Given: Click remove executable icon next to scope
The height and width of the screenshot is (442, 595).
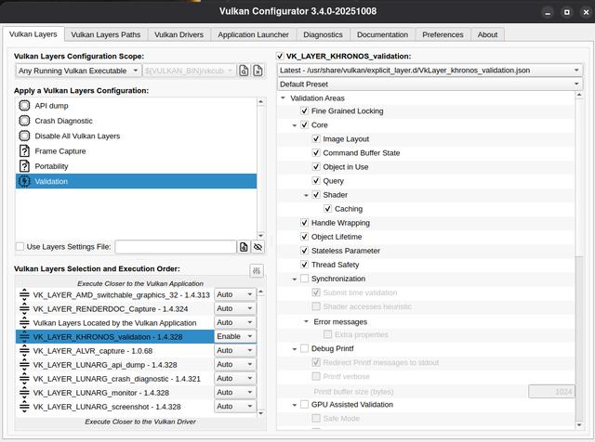Looking at the screenshot, I should click(258, 71).
